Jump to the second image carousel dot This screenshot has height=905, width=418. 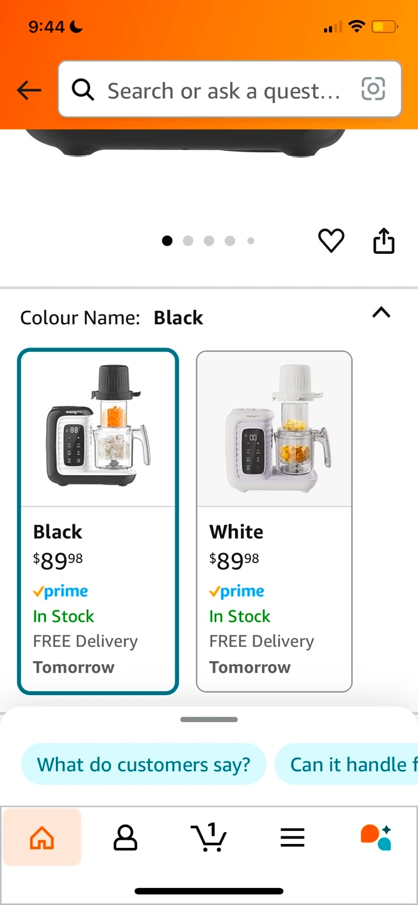[x=188, y=241]
